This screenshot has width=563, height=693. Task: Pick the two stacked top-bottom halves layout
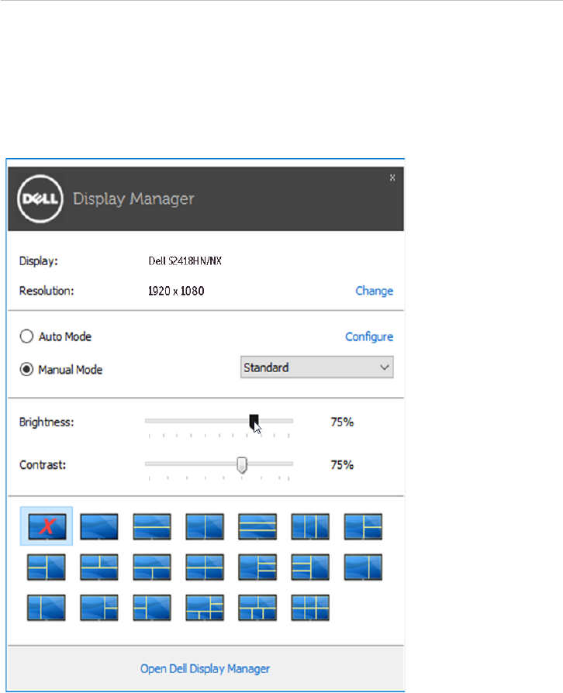tap(152, 526)
